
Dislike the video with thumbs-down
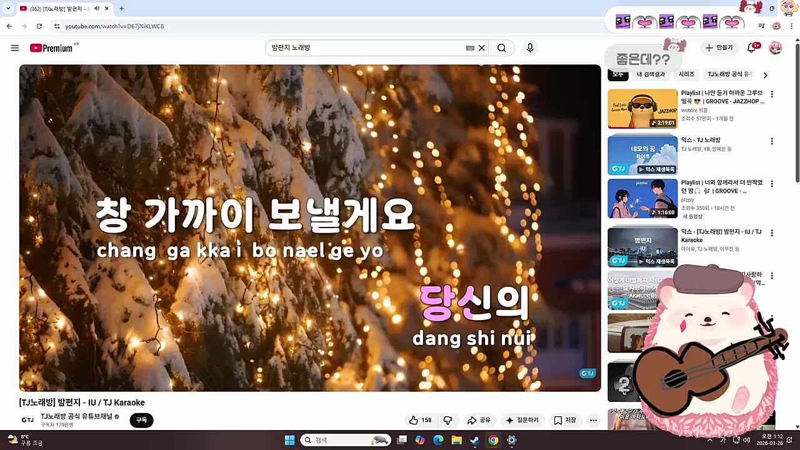[x=447, y=421]
